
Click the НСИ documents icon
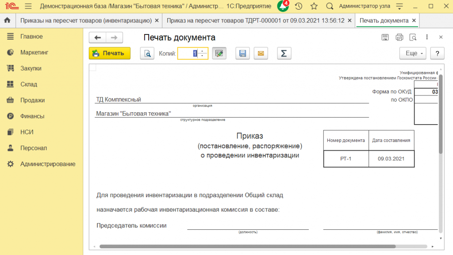11,132
